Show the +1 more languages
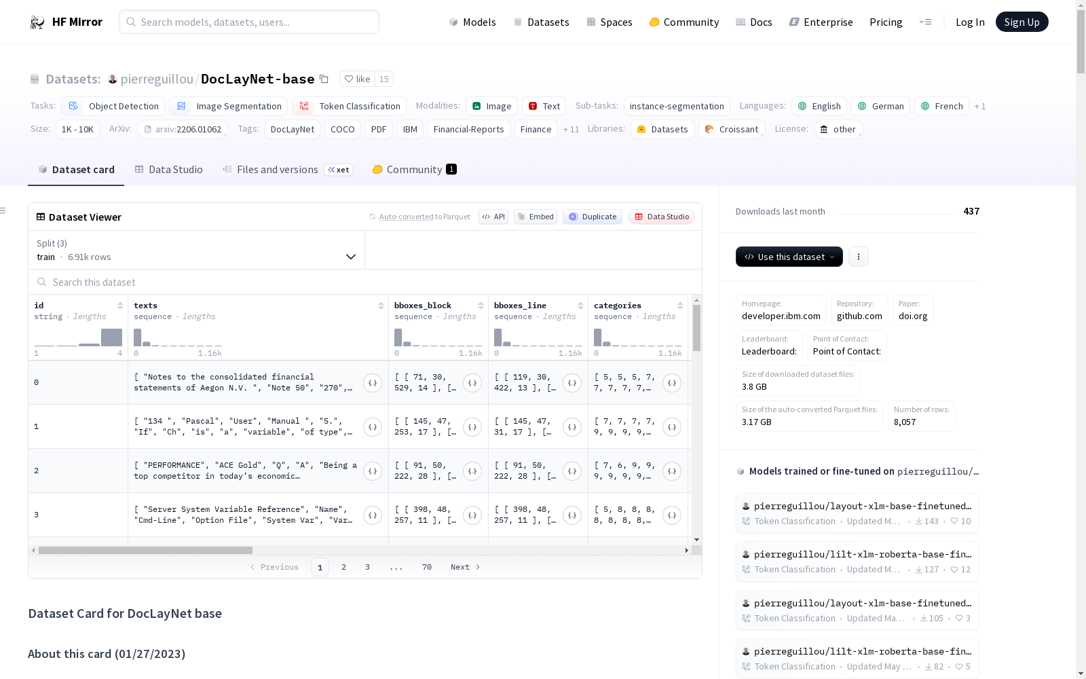This screenshot has height=679, width=1086. (x=980, y=107)
